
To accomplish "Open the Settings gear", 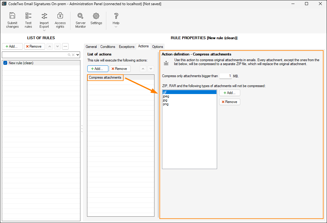I will click(x=96, y=16).
